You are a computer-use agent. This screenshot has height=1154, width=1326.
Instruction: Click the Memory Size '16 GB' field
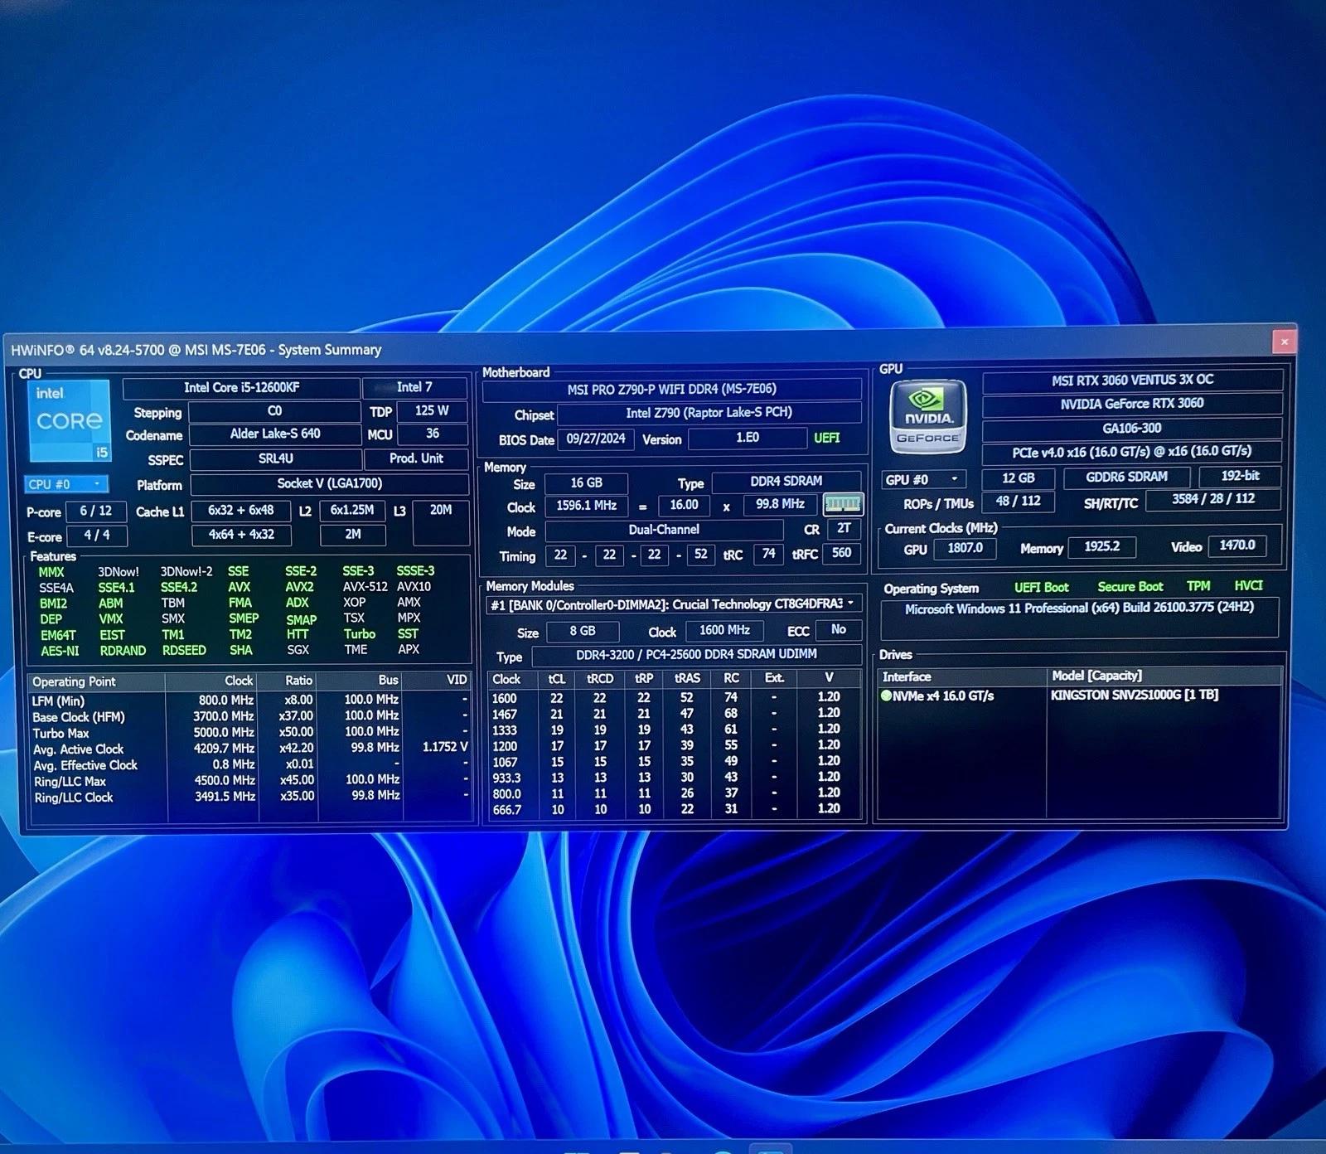pos(586,482)
